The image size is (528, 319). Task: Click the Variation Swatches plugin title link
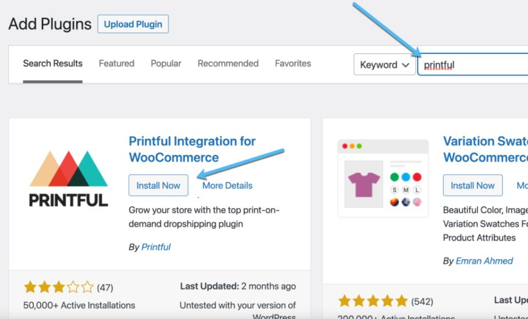(x=485, y=149)
